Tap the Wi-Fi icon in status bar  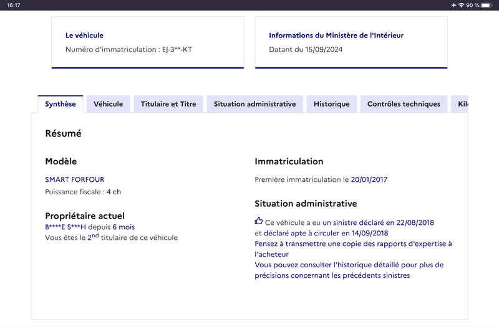coord(461,5)
